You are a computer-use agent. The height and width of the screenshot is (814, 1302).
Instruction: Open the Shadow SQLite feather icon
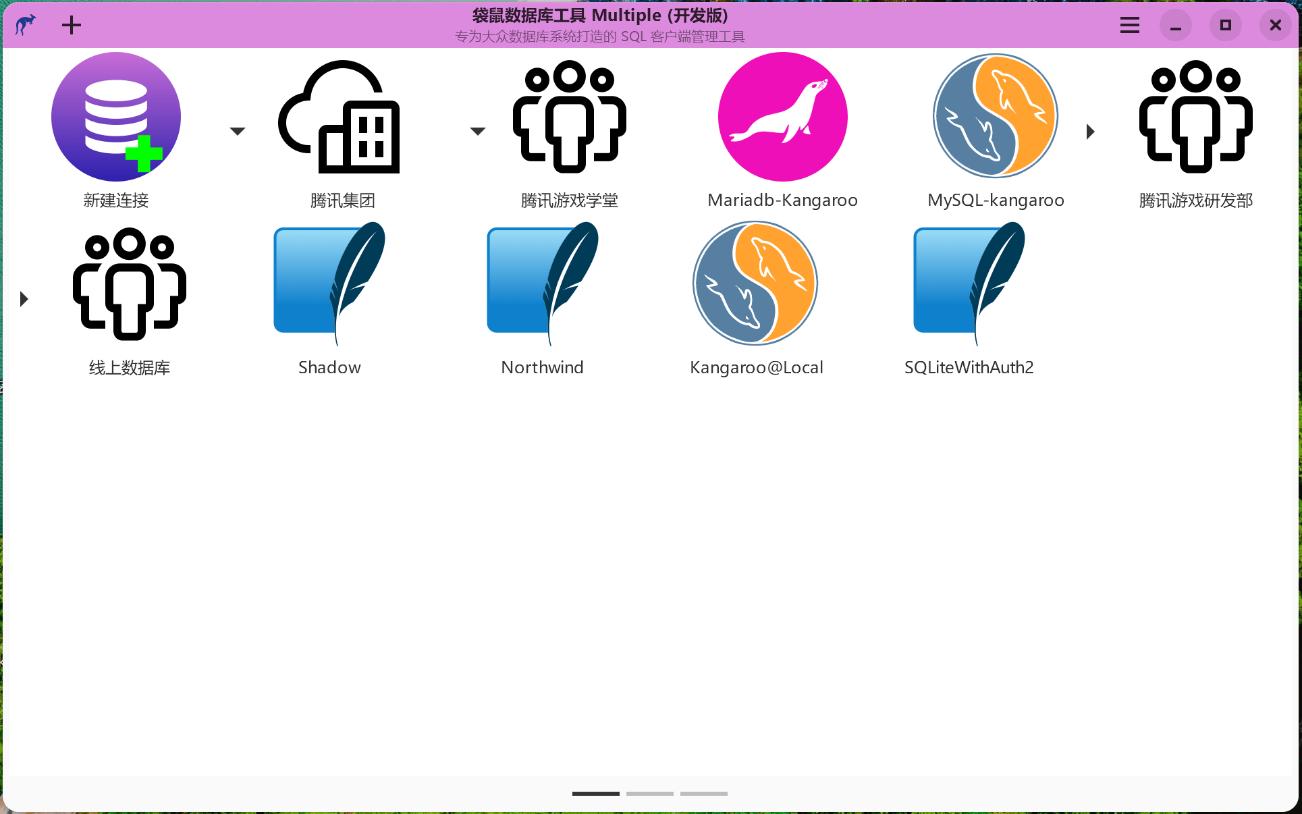point(329,283)
